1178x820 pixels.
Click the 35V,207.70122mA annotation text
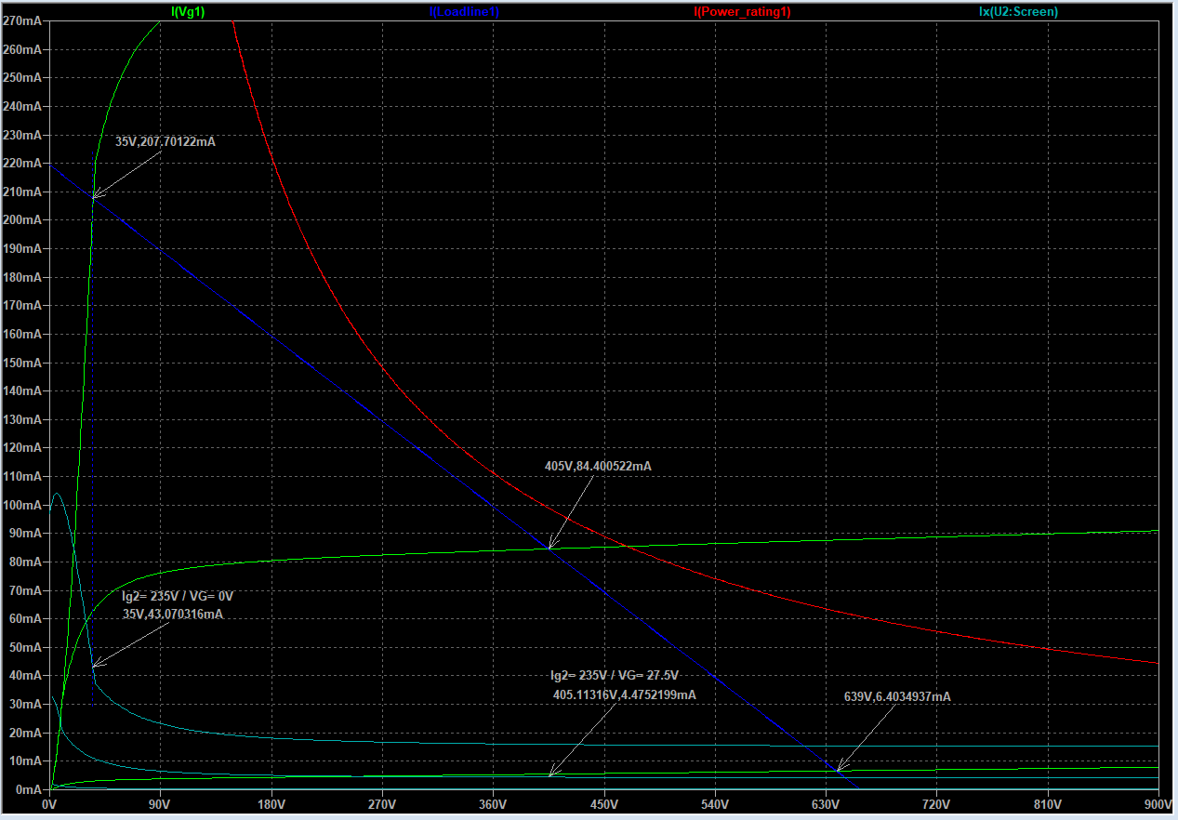pyautogui.click(x=165, y=142)
